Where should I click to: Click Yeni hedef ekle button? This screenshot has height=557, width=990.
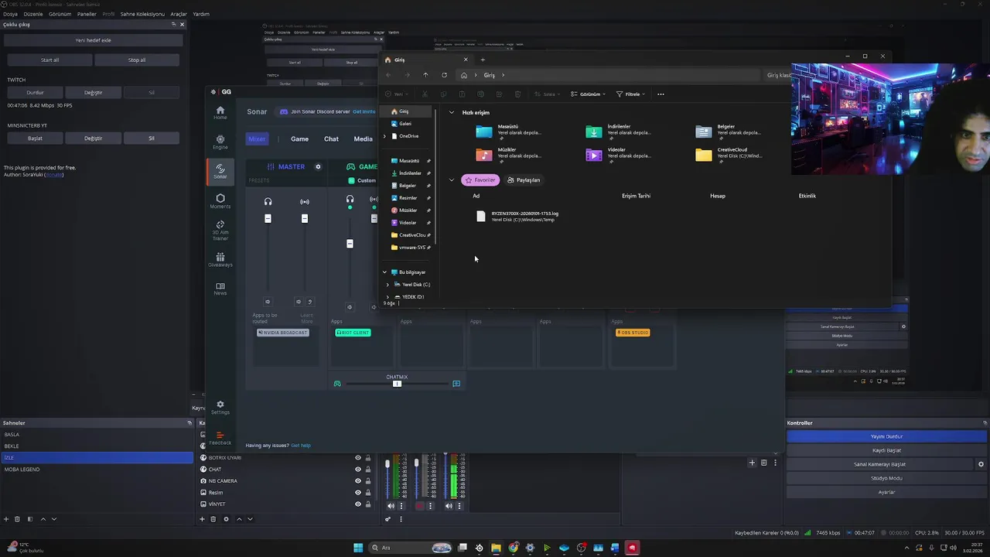93,40
